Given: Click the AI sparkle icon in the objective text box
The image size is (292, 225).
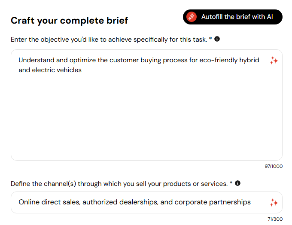Looking at the screenshot, I should point(274,61).
